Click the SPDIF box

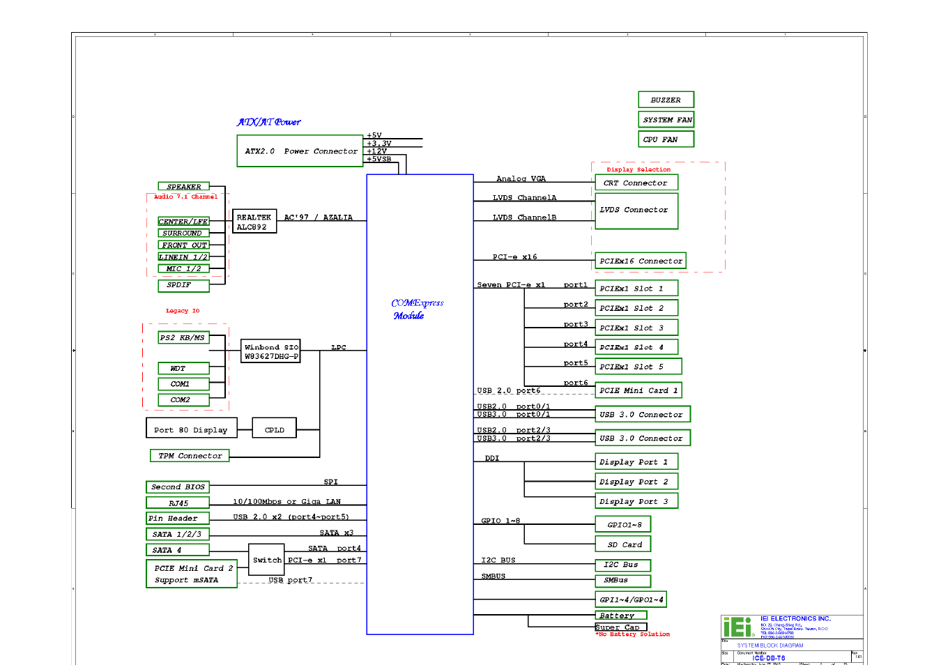click(x=183, y=285)
